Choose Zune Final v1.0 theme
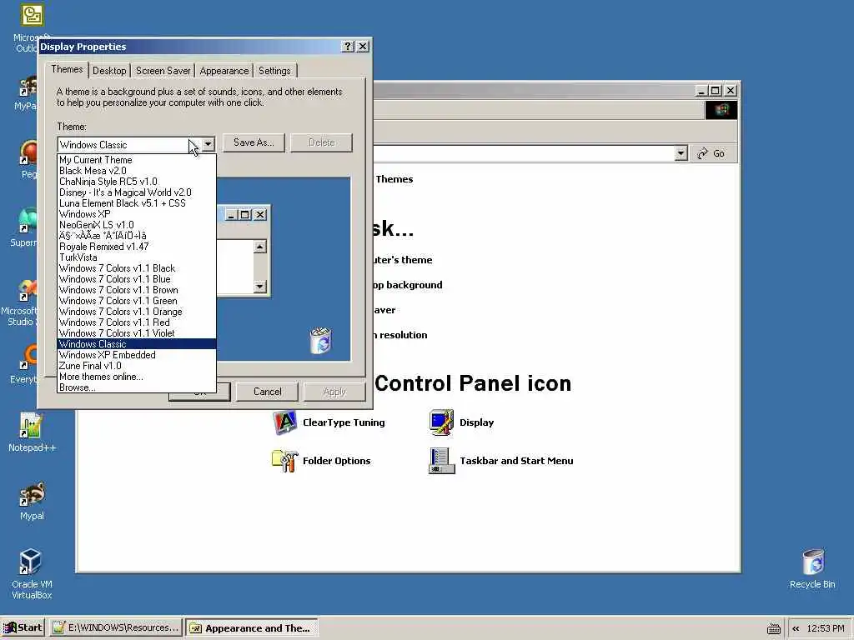Screen dimensions: 854x640 pos(137,366)
